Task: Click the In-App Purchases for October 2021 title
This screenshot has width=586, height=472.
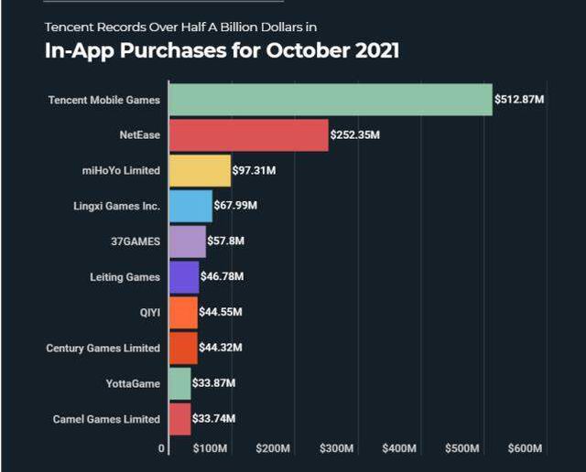Action: pyautogui.click(x=222, y=50)
